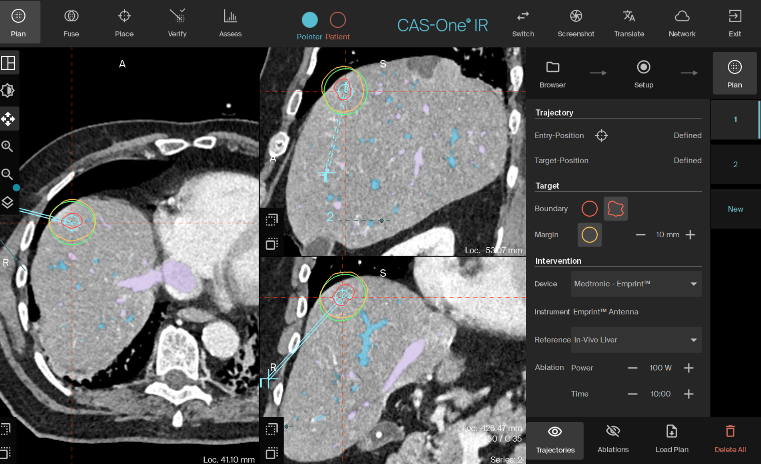Select the freeform Boundary shape swatch
Image resolution: width=761 pixels, height=464 pixels.
click(x=615, y=209)
